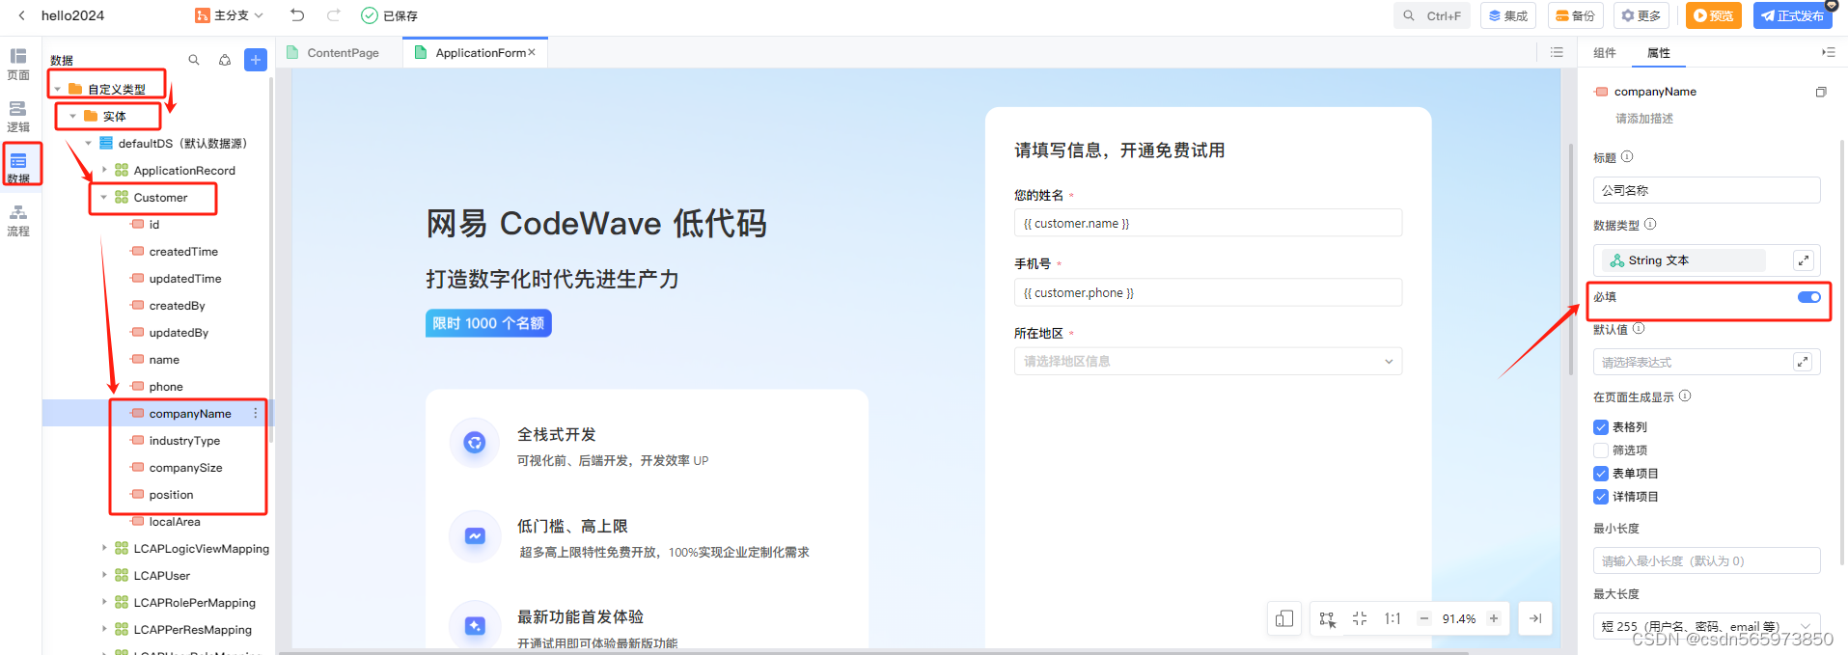The height and width of the screenshot is (655, 1848).
Task: Collapse the Customer entity
Action: coord(104,197)
